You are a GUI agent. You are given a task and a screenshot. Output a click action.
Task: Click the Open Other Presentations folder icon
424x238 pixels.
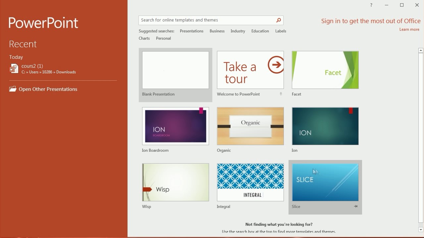13,89
